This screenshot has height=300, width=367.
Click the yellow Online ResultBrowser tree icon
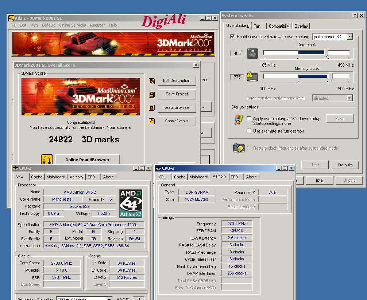(47, 159)
